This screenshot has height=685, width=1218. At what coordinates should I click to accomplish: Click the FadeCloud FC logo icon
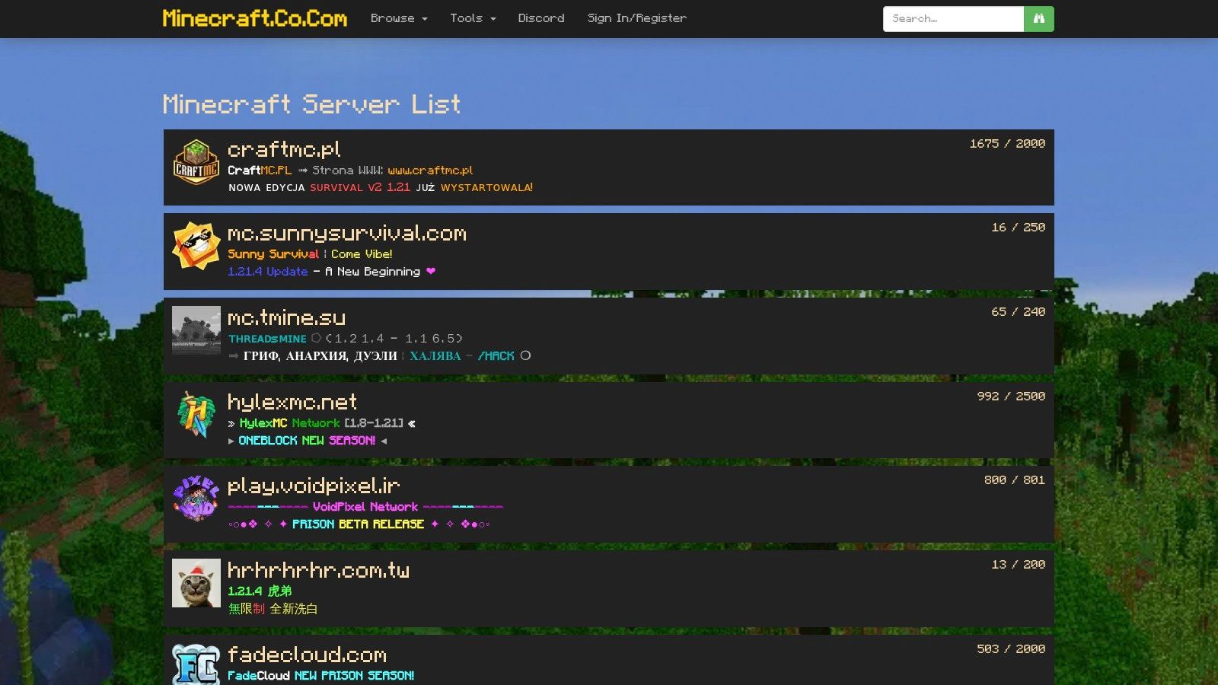click(196, 665)
